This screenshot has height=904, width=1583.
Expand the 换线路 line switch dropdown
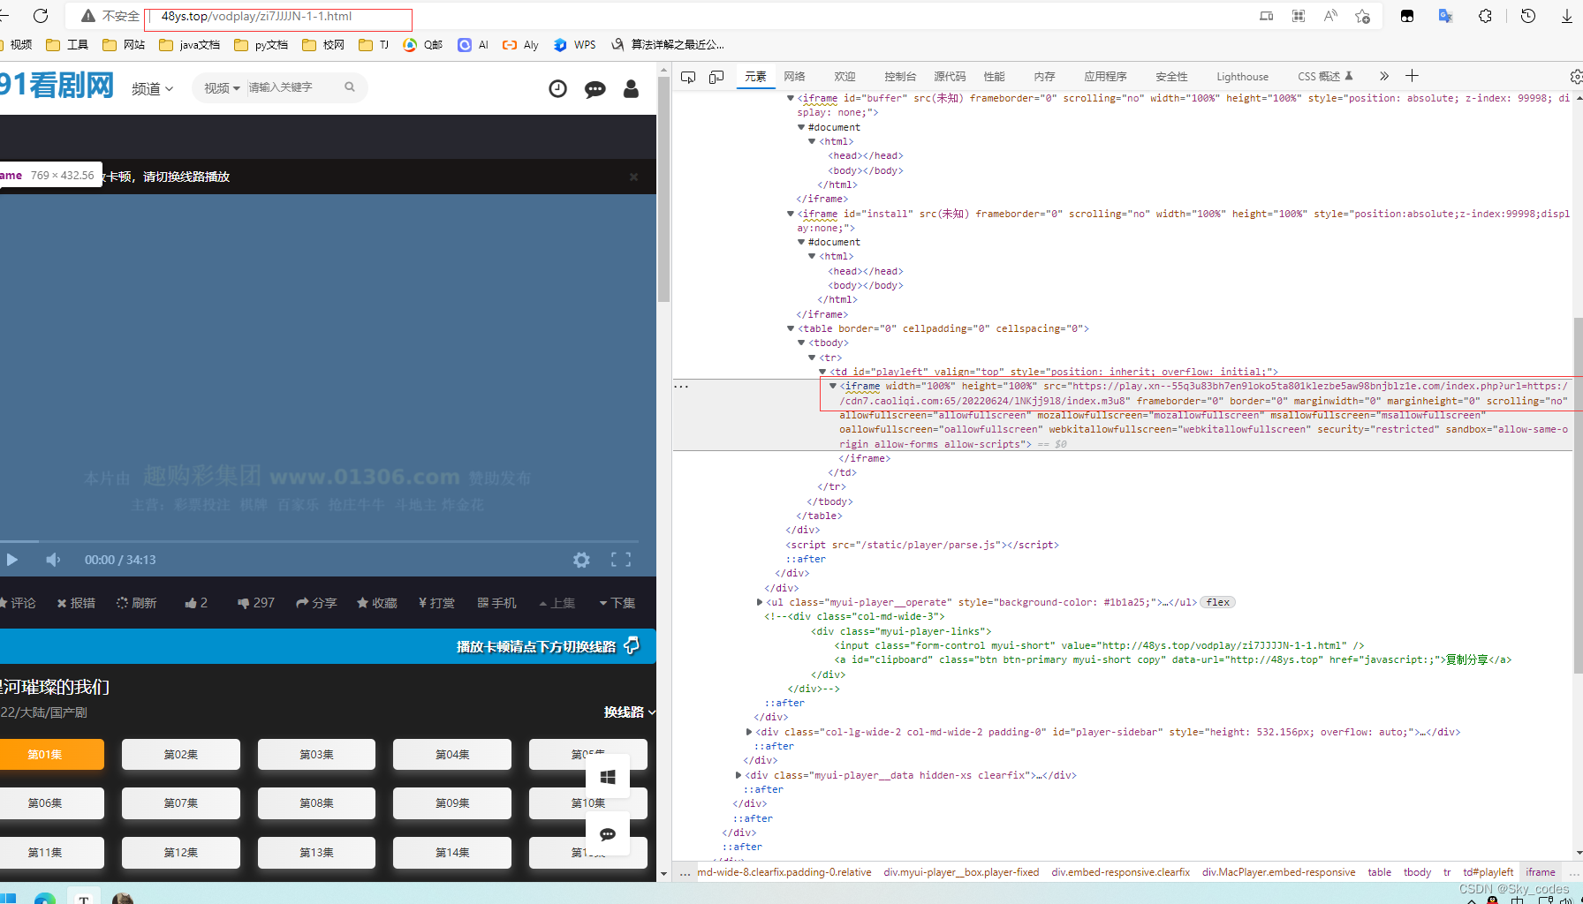630,712
